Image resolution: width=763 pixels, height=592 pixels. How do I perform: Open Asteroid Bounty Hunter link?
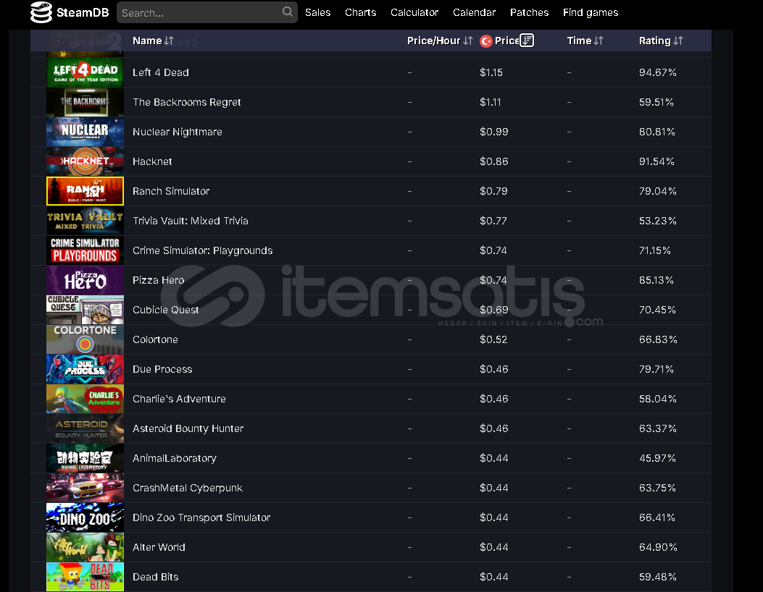(x=188, y=428)
